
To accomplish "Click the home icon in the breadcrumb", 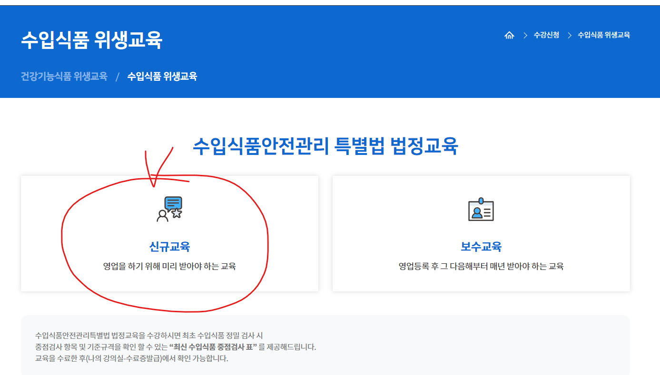I will point(509,35).
